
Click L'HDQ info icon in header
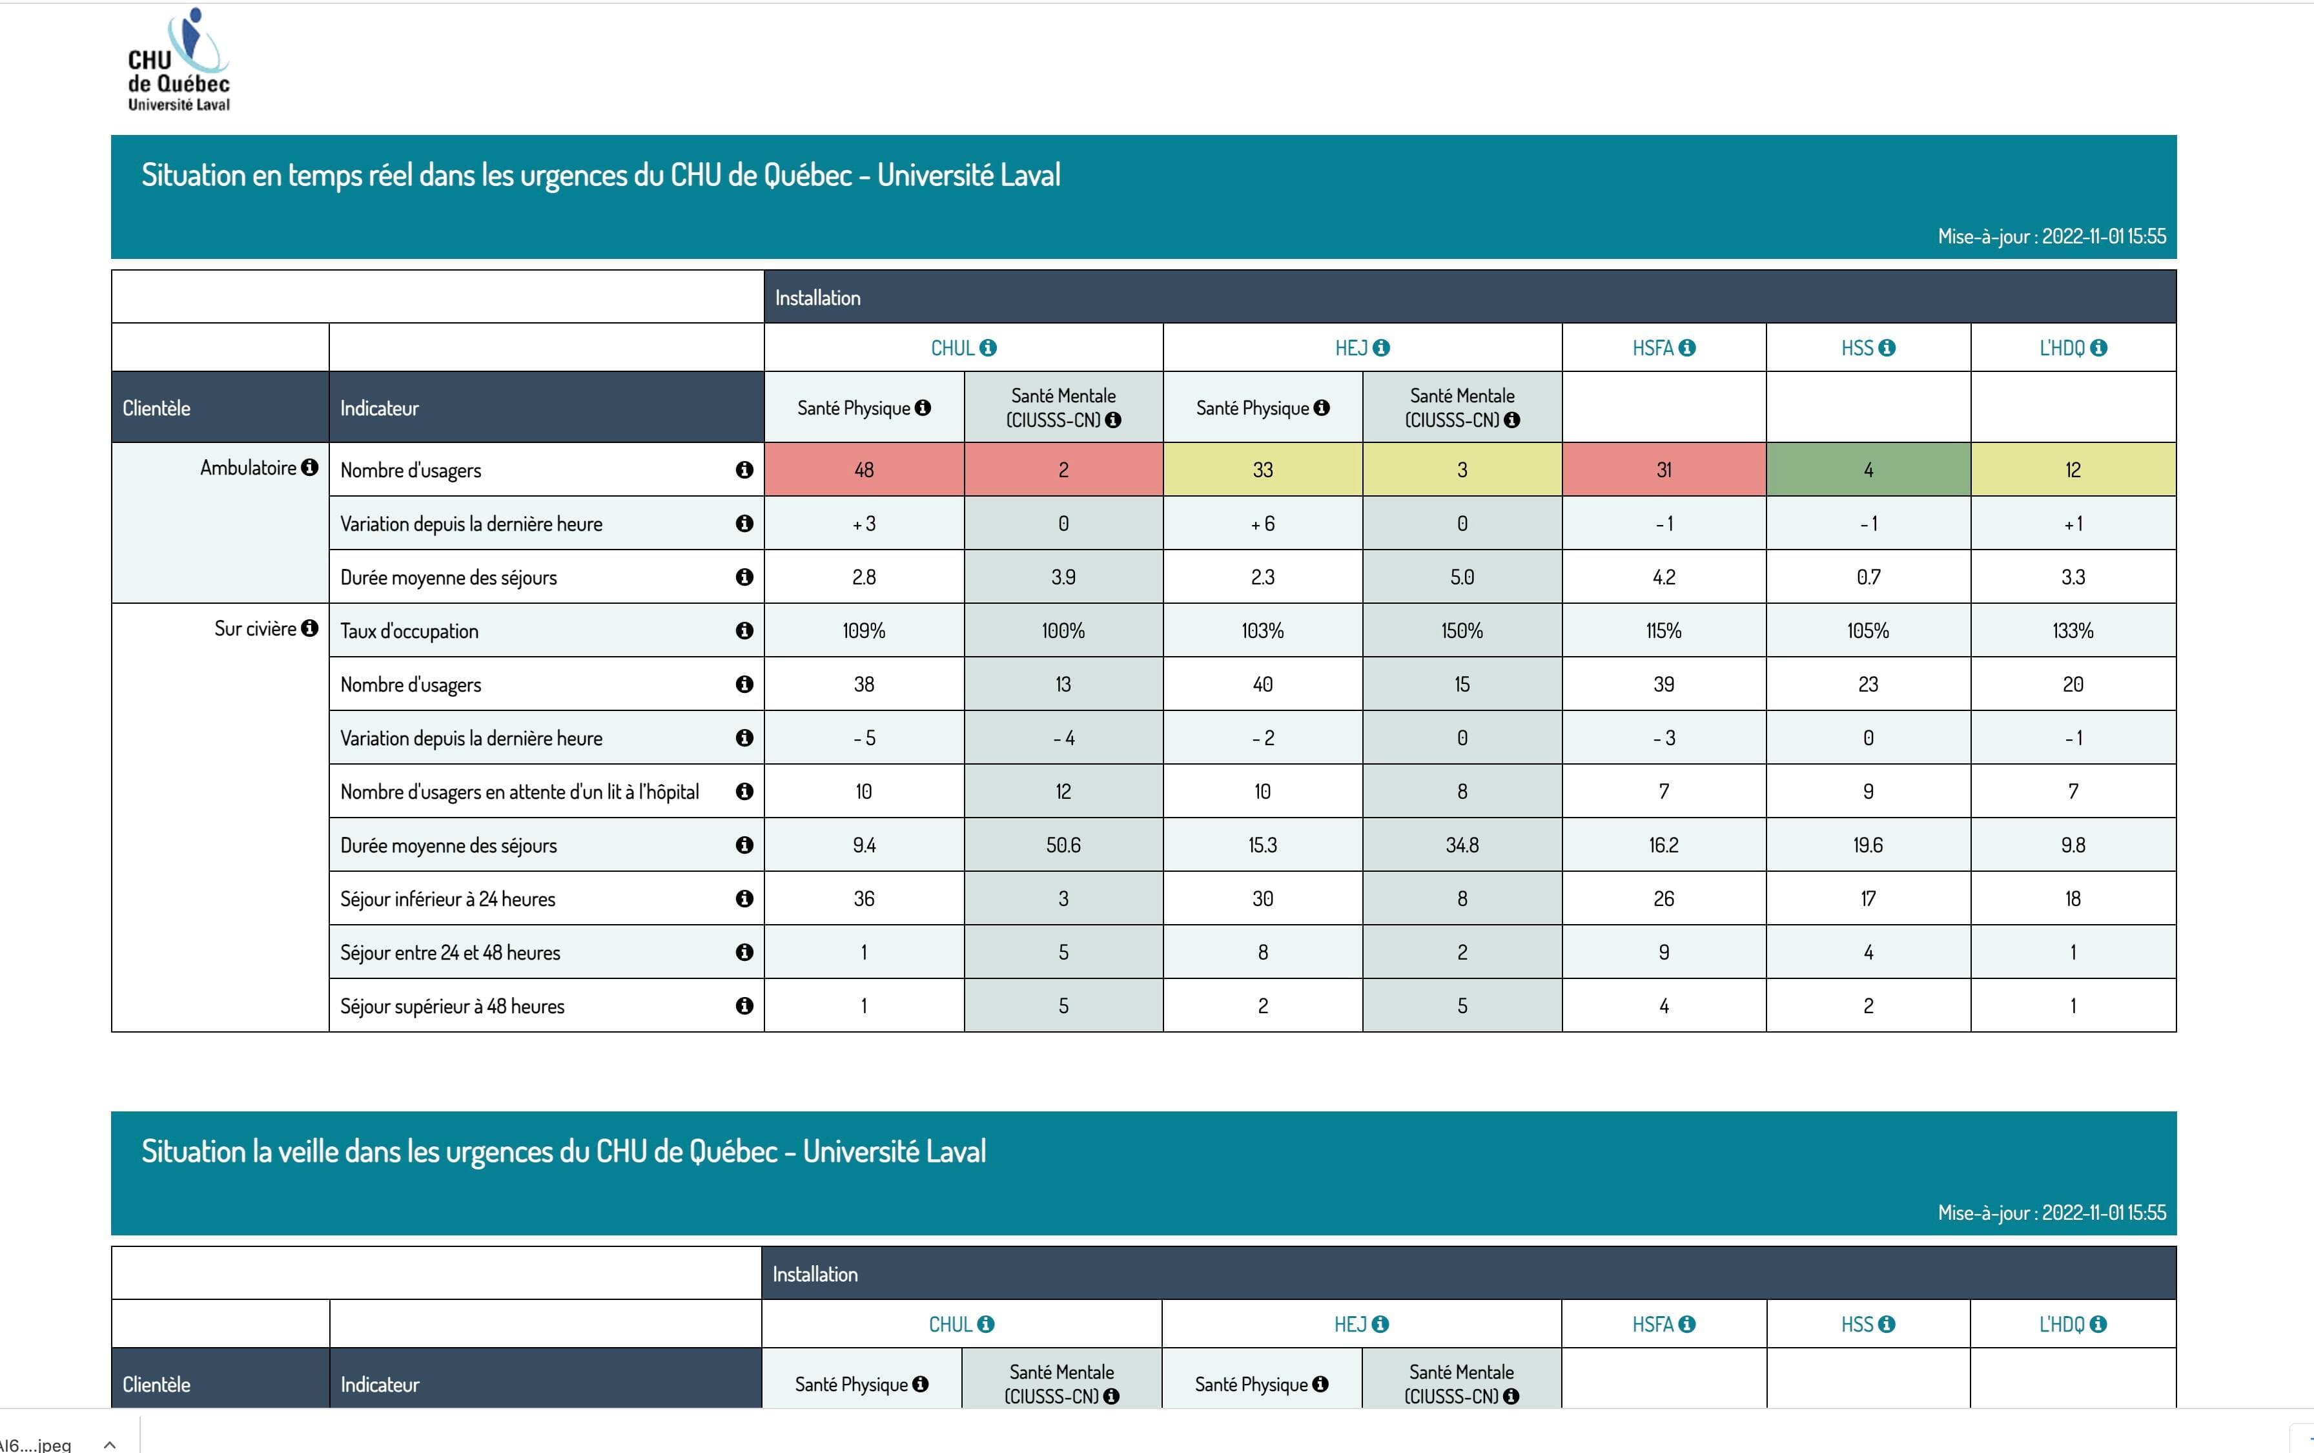(2099, 348)
